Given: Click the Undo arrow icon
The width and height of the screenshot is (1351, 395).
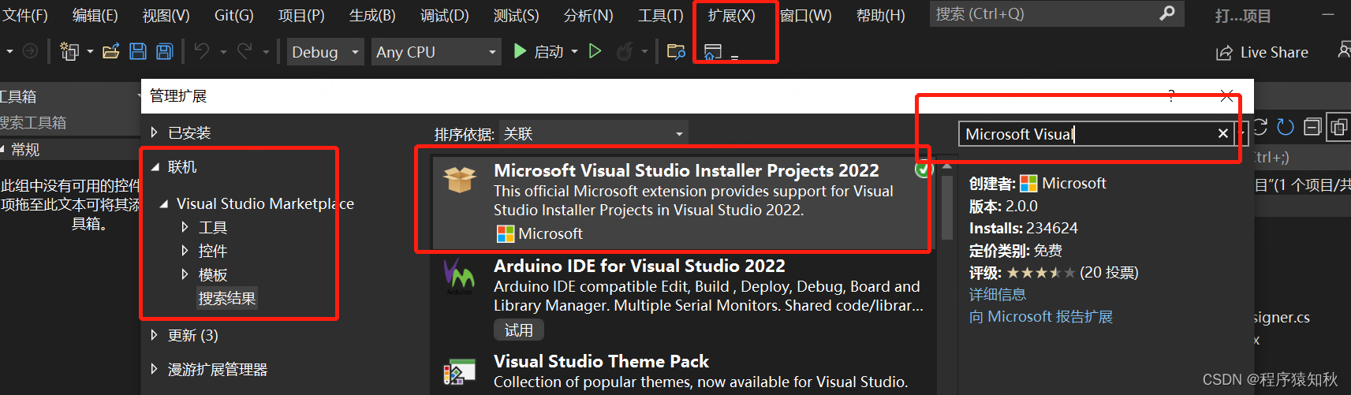Looking at the screenshot, I should coord(202,51).
